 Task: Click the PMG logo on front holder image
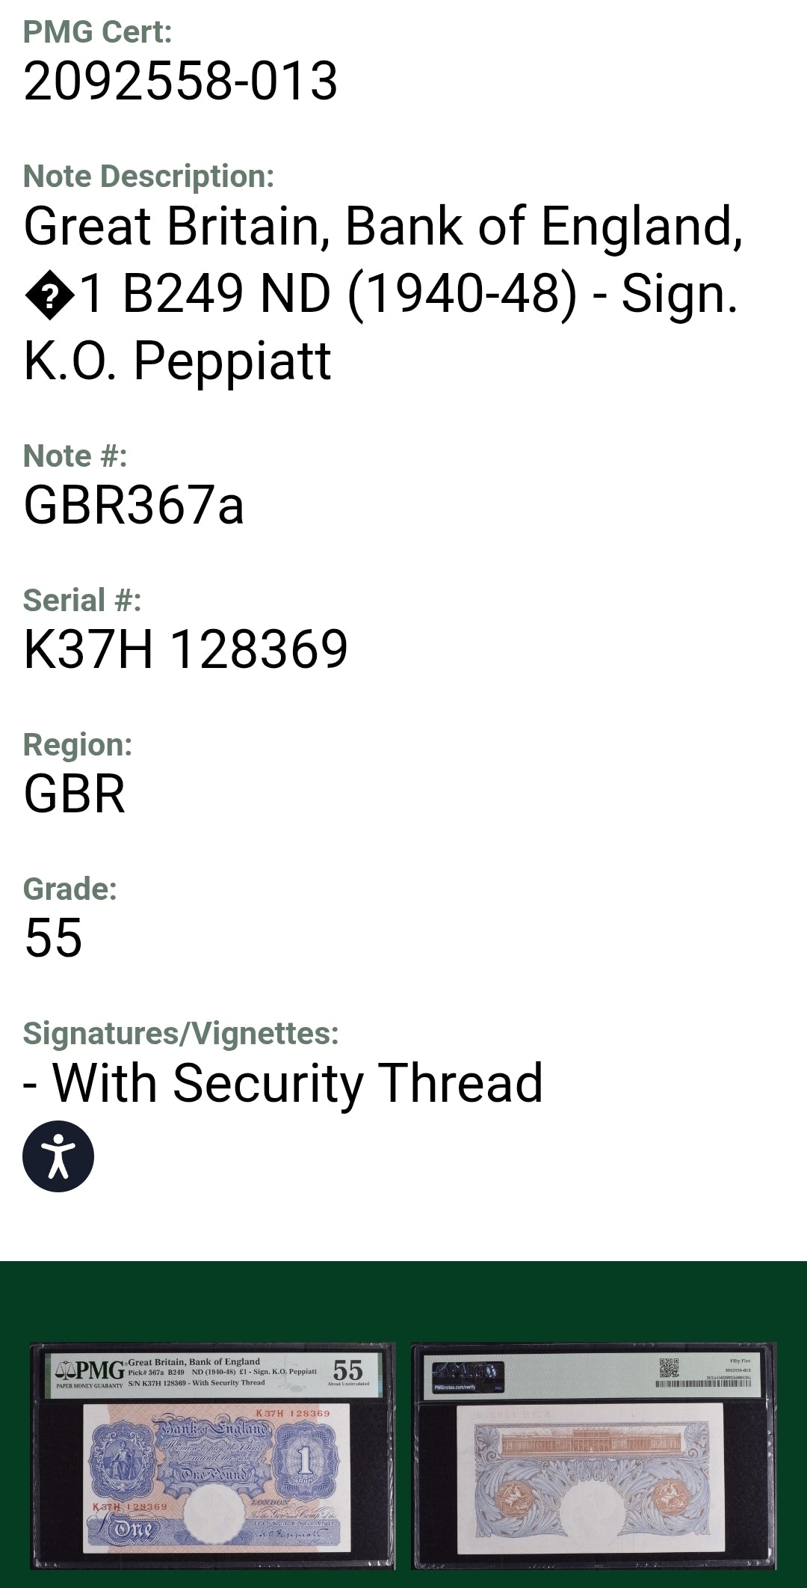click(x=90, y=1372)
